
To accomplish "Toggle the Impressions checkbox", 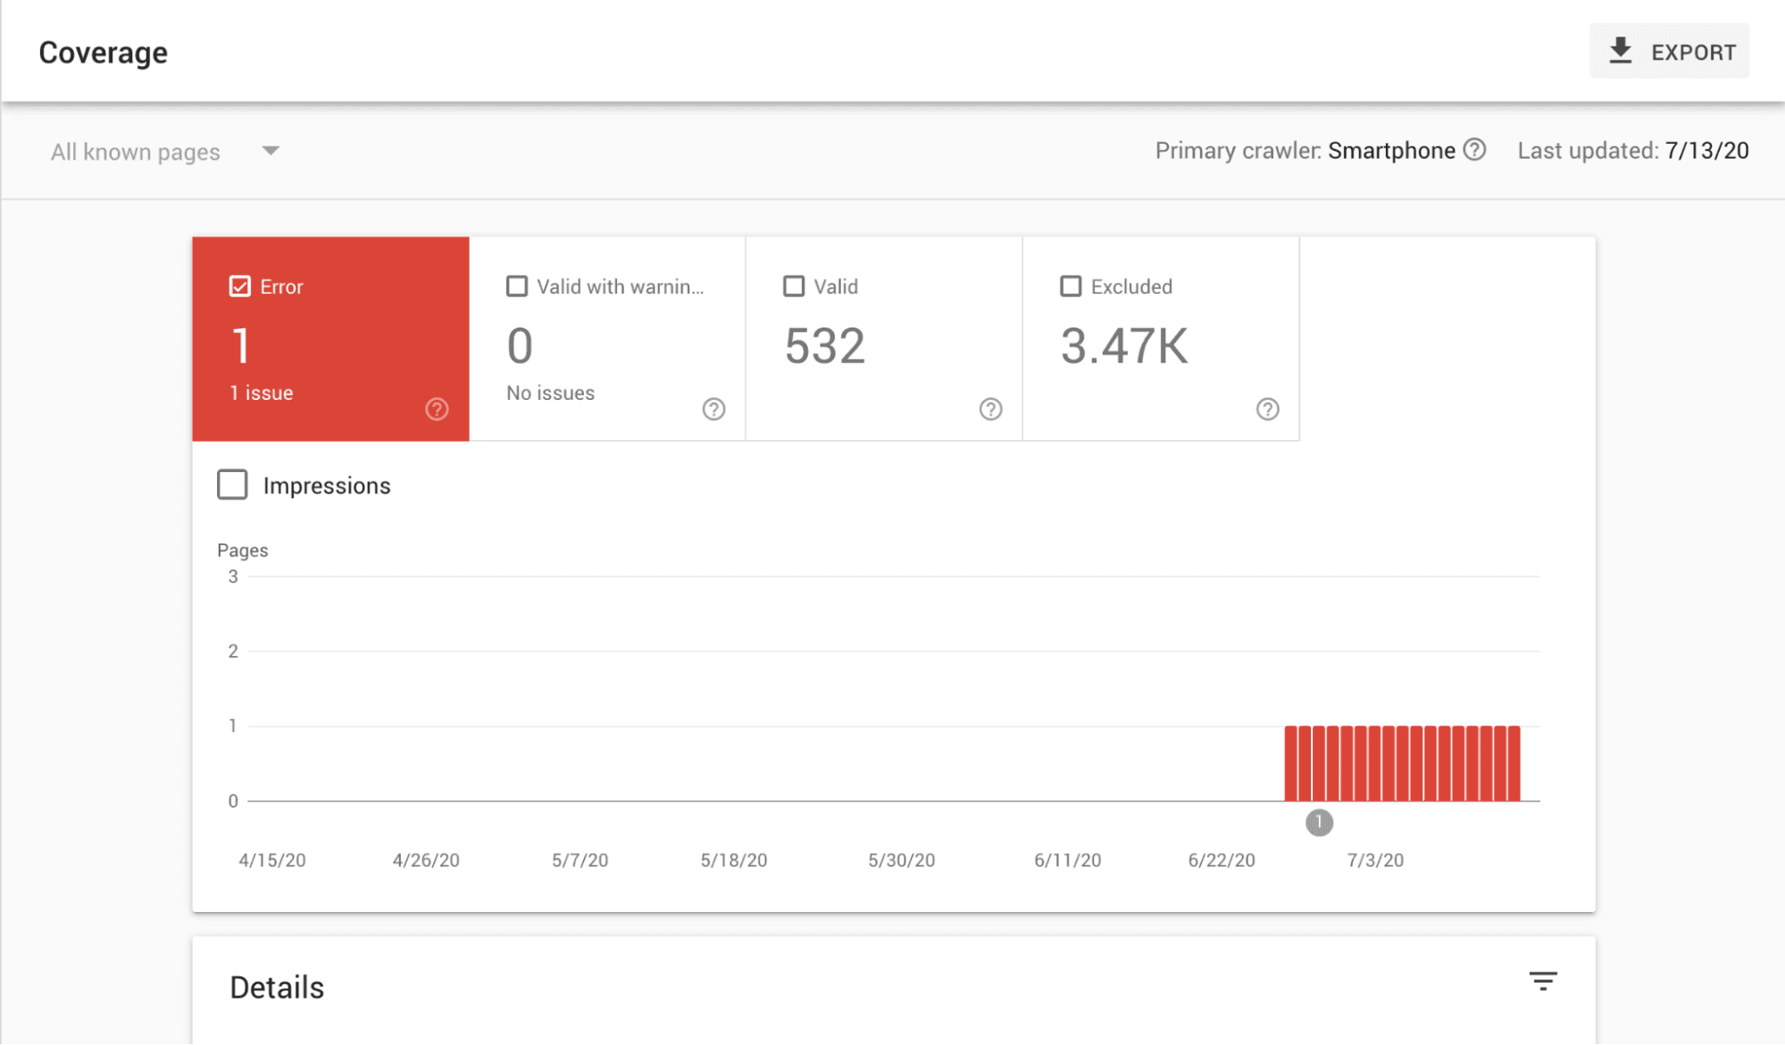I will [231, 485].
